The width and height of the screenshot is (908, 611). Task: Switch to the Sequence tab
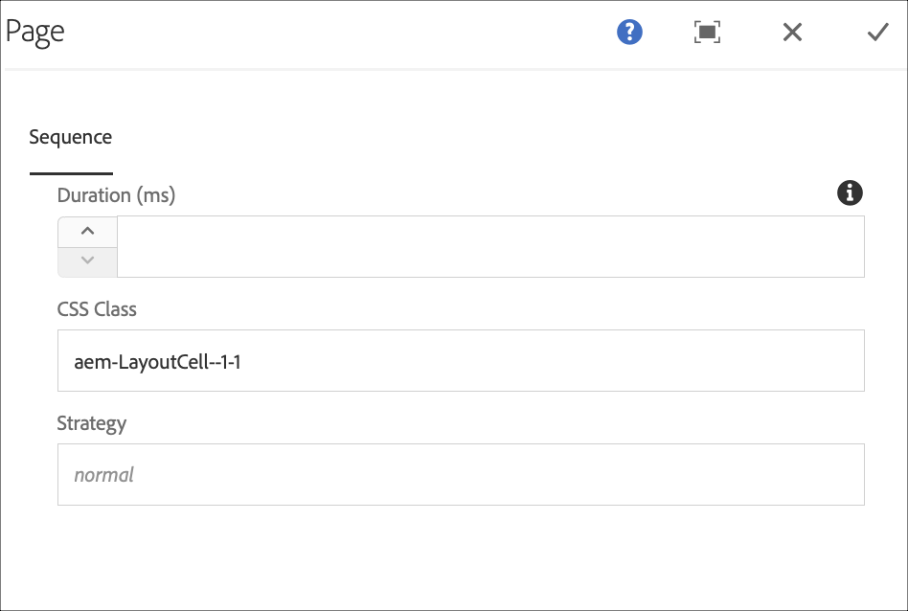coord(71,138)
